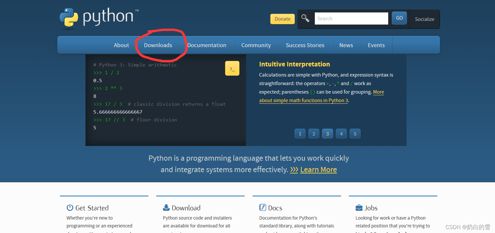Click the Jobs heading
The height and width of the screenshot is (233, 495).
coord(371,208)
